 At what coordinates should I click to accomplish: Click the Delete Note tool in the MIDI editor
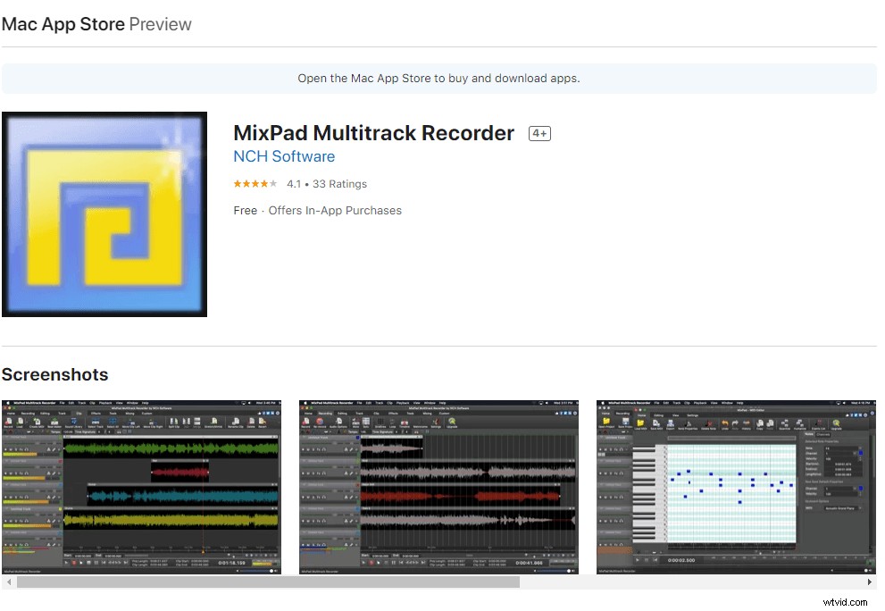click(x=709, y=424)
